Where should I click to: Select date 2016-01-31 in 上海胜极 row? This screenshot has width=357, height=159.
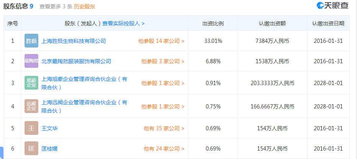pyautogui.click(x=328, y=41)
